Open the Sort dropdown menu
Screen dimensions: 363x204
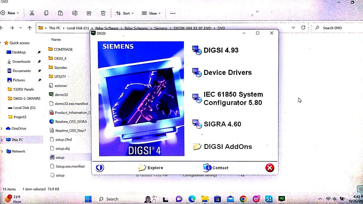point(124,13)
